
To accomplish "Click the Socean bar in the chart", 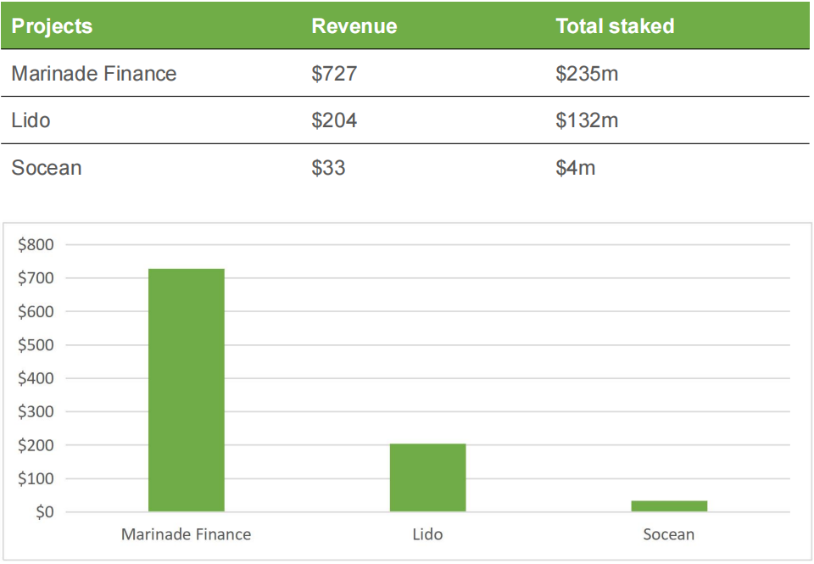I will click(x=669, y=505).
